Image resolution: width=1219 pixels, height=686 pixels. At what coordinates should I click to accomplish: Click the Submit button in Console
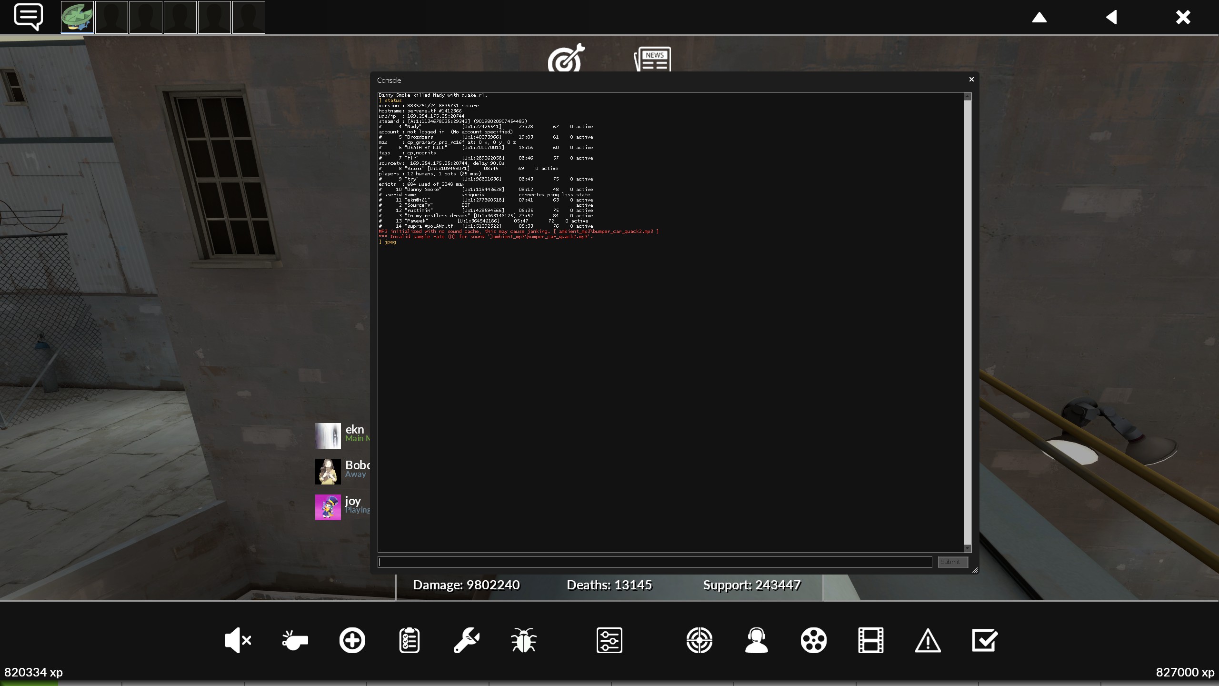pyautogui.click(x=952, y=562)
